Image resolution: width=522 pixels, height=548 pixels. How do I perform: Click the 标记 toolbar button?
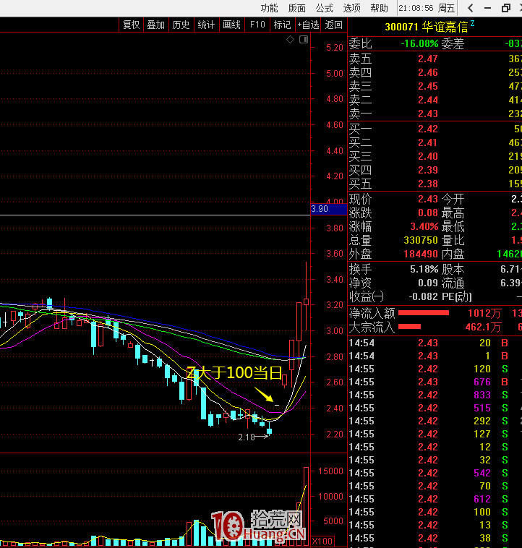click(282, 25)
